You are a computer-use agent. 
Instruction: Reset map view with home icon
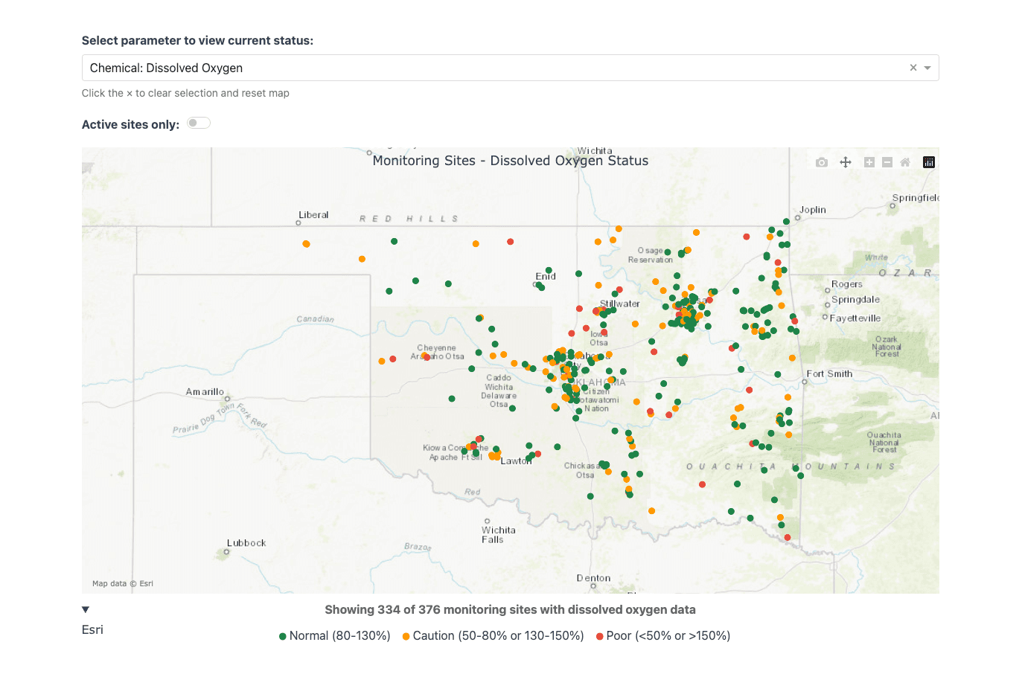905,162
